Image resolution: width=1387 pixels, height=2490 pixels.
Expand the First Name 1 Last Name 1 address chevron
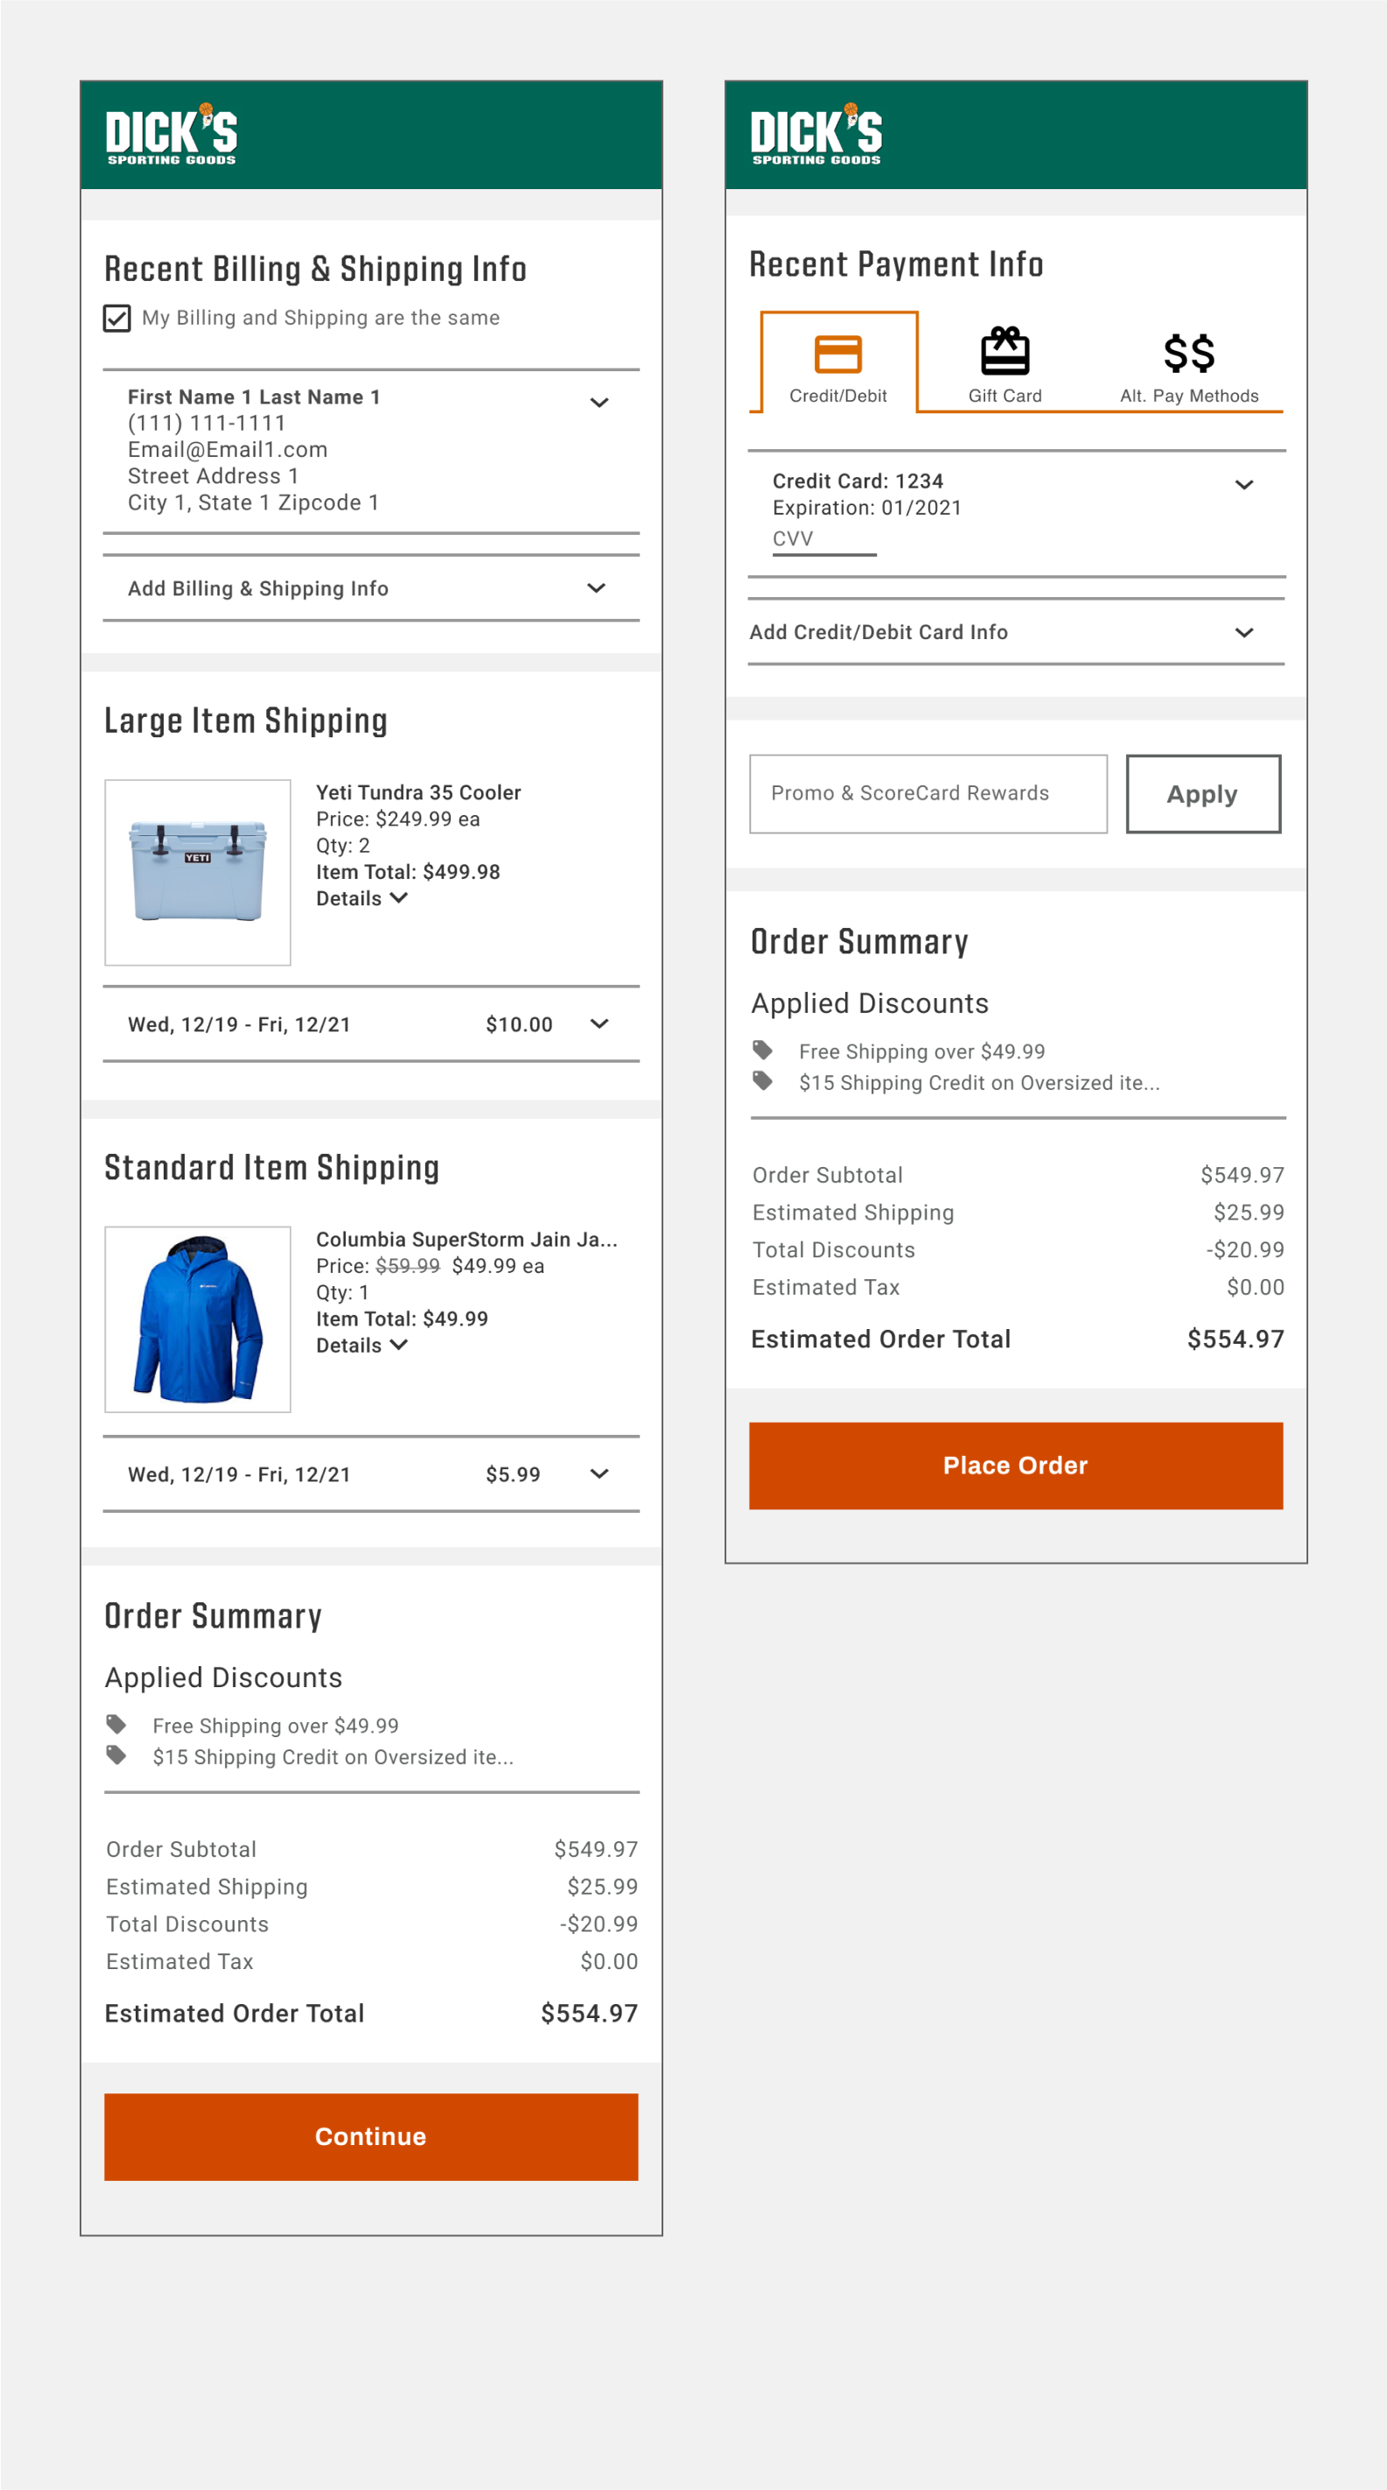click(x=599, y=402)
